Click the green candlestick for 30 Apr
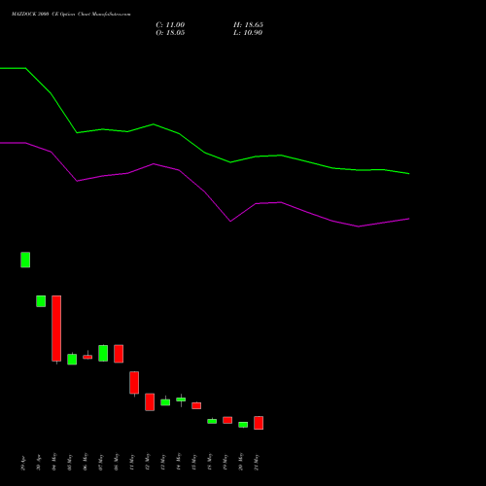The width and height of the screenshot is (486, 486). pos(41,301)
